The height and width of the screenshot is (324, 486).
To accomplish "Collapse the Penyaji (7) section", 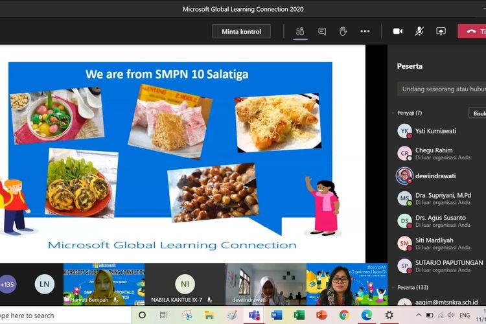I will click(393, 113).
